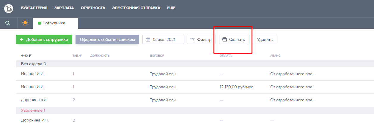Click the Скачать button
374x136 pixels.
[234, 39]
